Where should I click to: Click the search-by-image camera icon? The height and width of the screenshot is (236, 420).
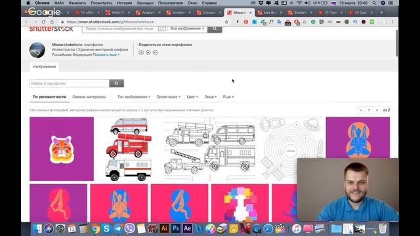point(162,29)
